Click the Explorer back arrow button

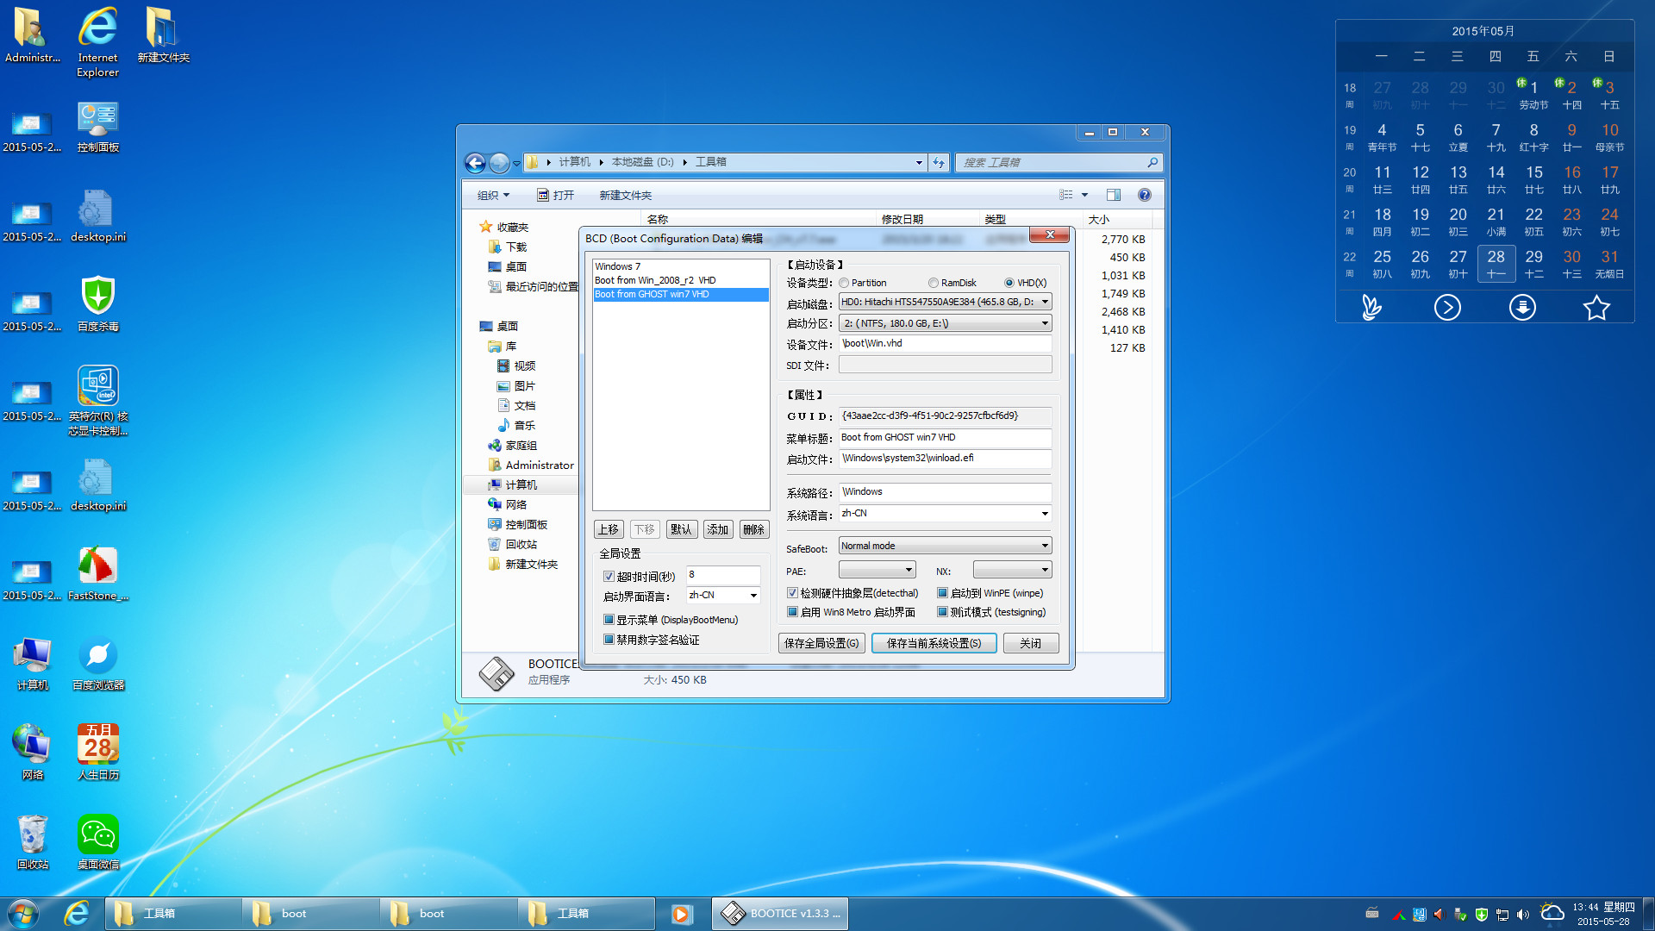[475, 162]
